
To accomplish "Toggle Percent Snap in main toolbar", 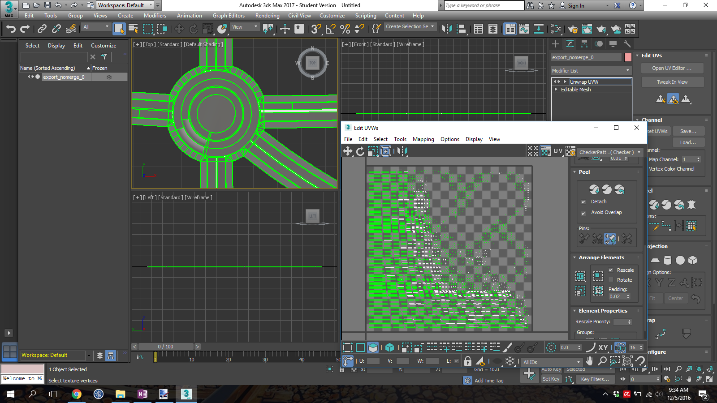I will click(345, 29).
